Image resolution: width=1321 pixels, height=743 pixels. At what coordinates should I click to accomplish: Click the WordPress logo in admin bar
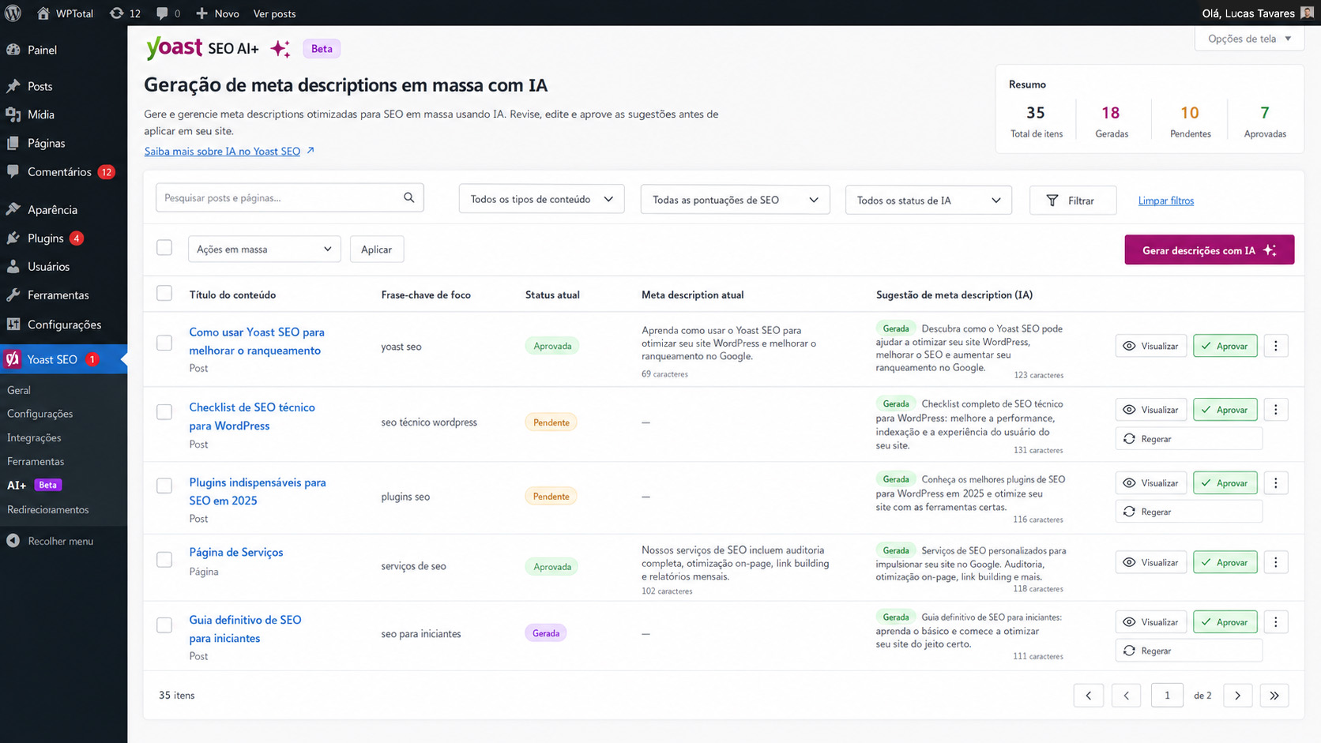click(13, 13)
